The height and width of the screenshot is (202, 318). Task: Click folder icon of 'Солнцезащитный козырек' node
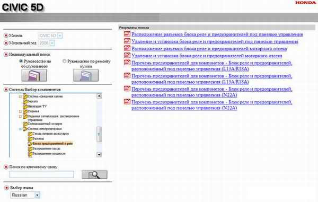[x=25, y=124]
